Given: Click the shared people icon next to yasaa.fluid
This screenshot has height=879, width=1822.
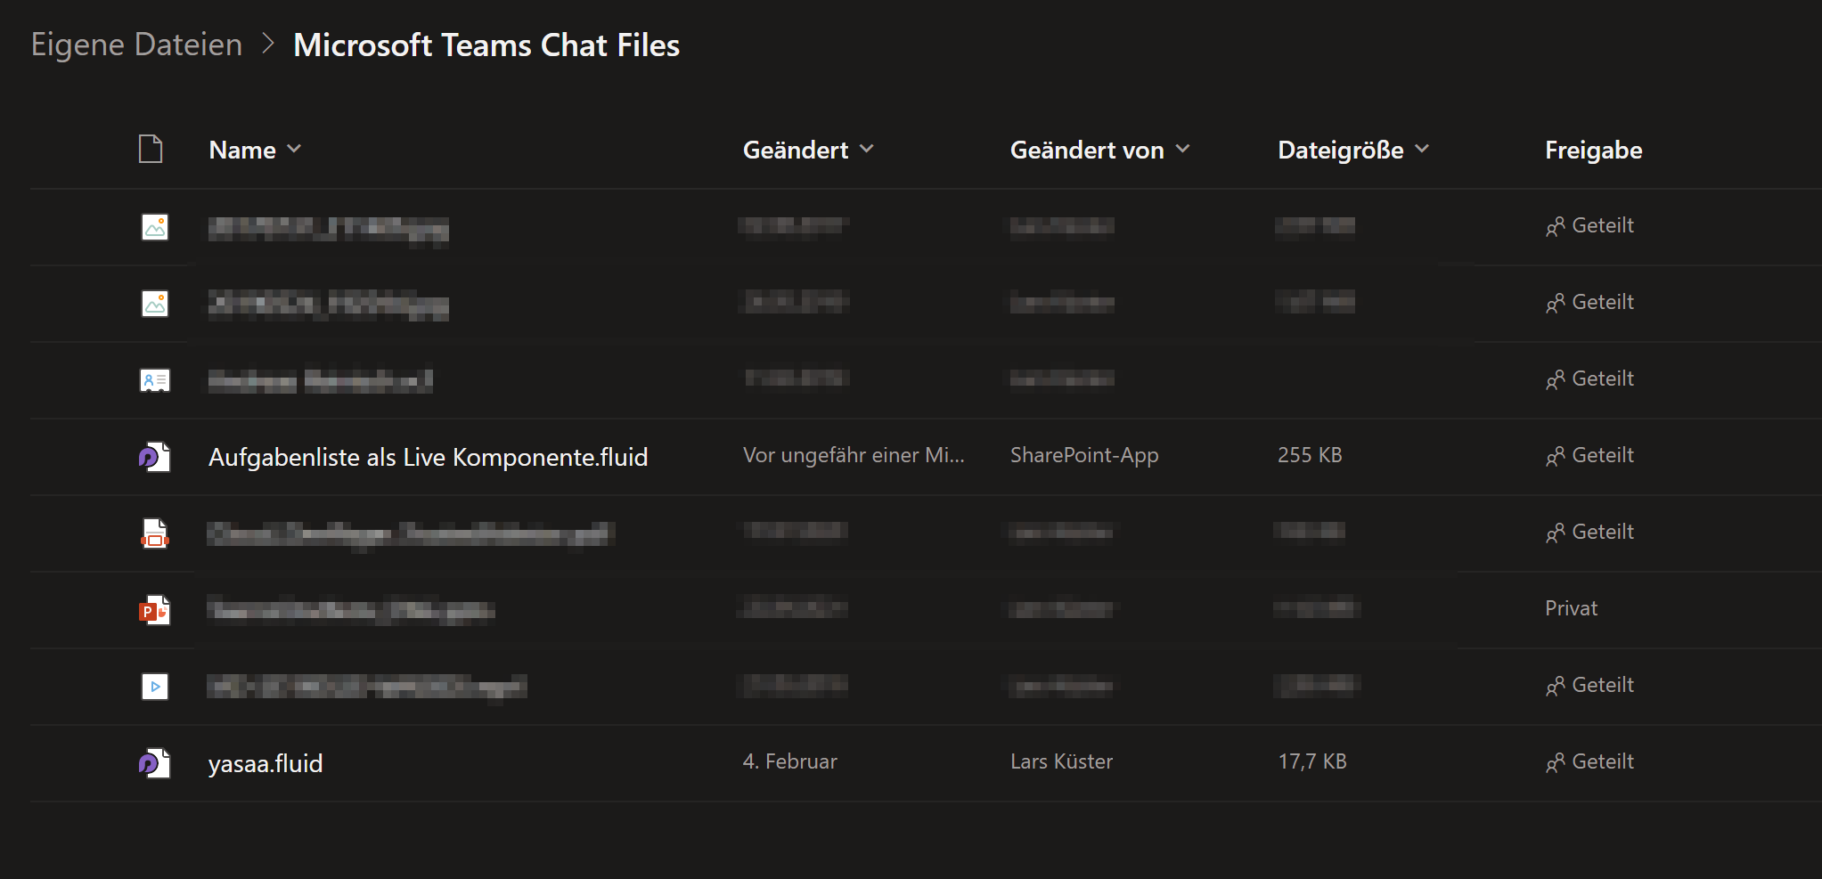Looking at the screenshot, I should pyautogui.click(x=1556, y=762).
